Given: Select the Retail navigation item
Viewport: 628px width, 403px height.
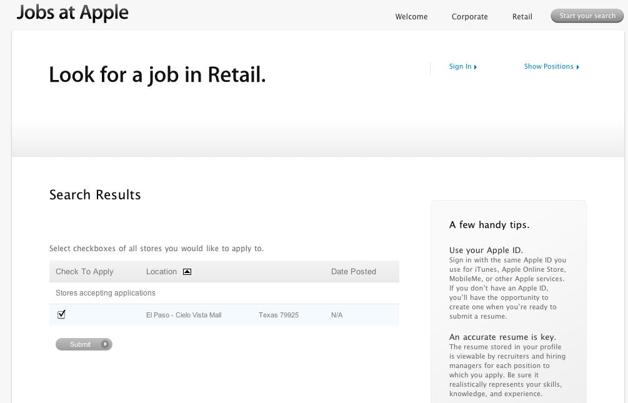Looking at the screenshot, I should pyautogui.click(x=522, y=17).
